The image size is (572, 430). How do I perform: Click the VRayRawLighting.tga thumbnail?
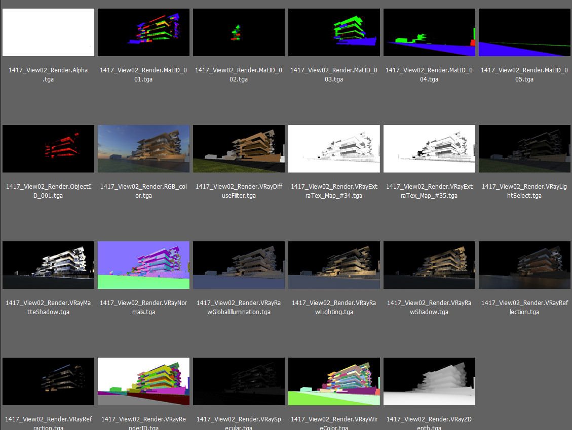pos(334,265)
